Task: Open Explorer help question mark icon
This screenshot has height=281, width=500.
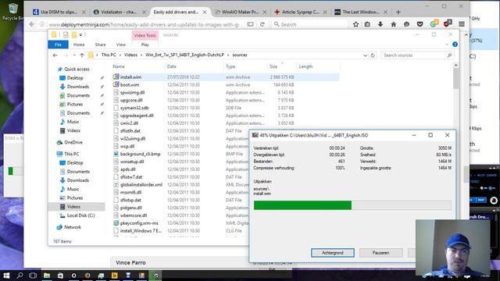Action: coord(455,44)
